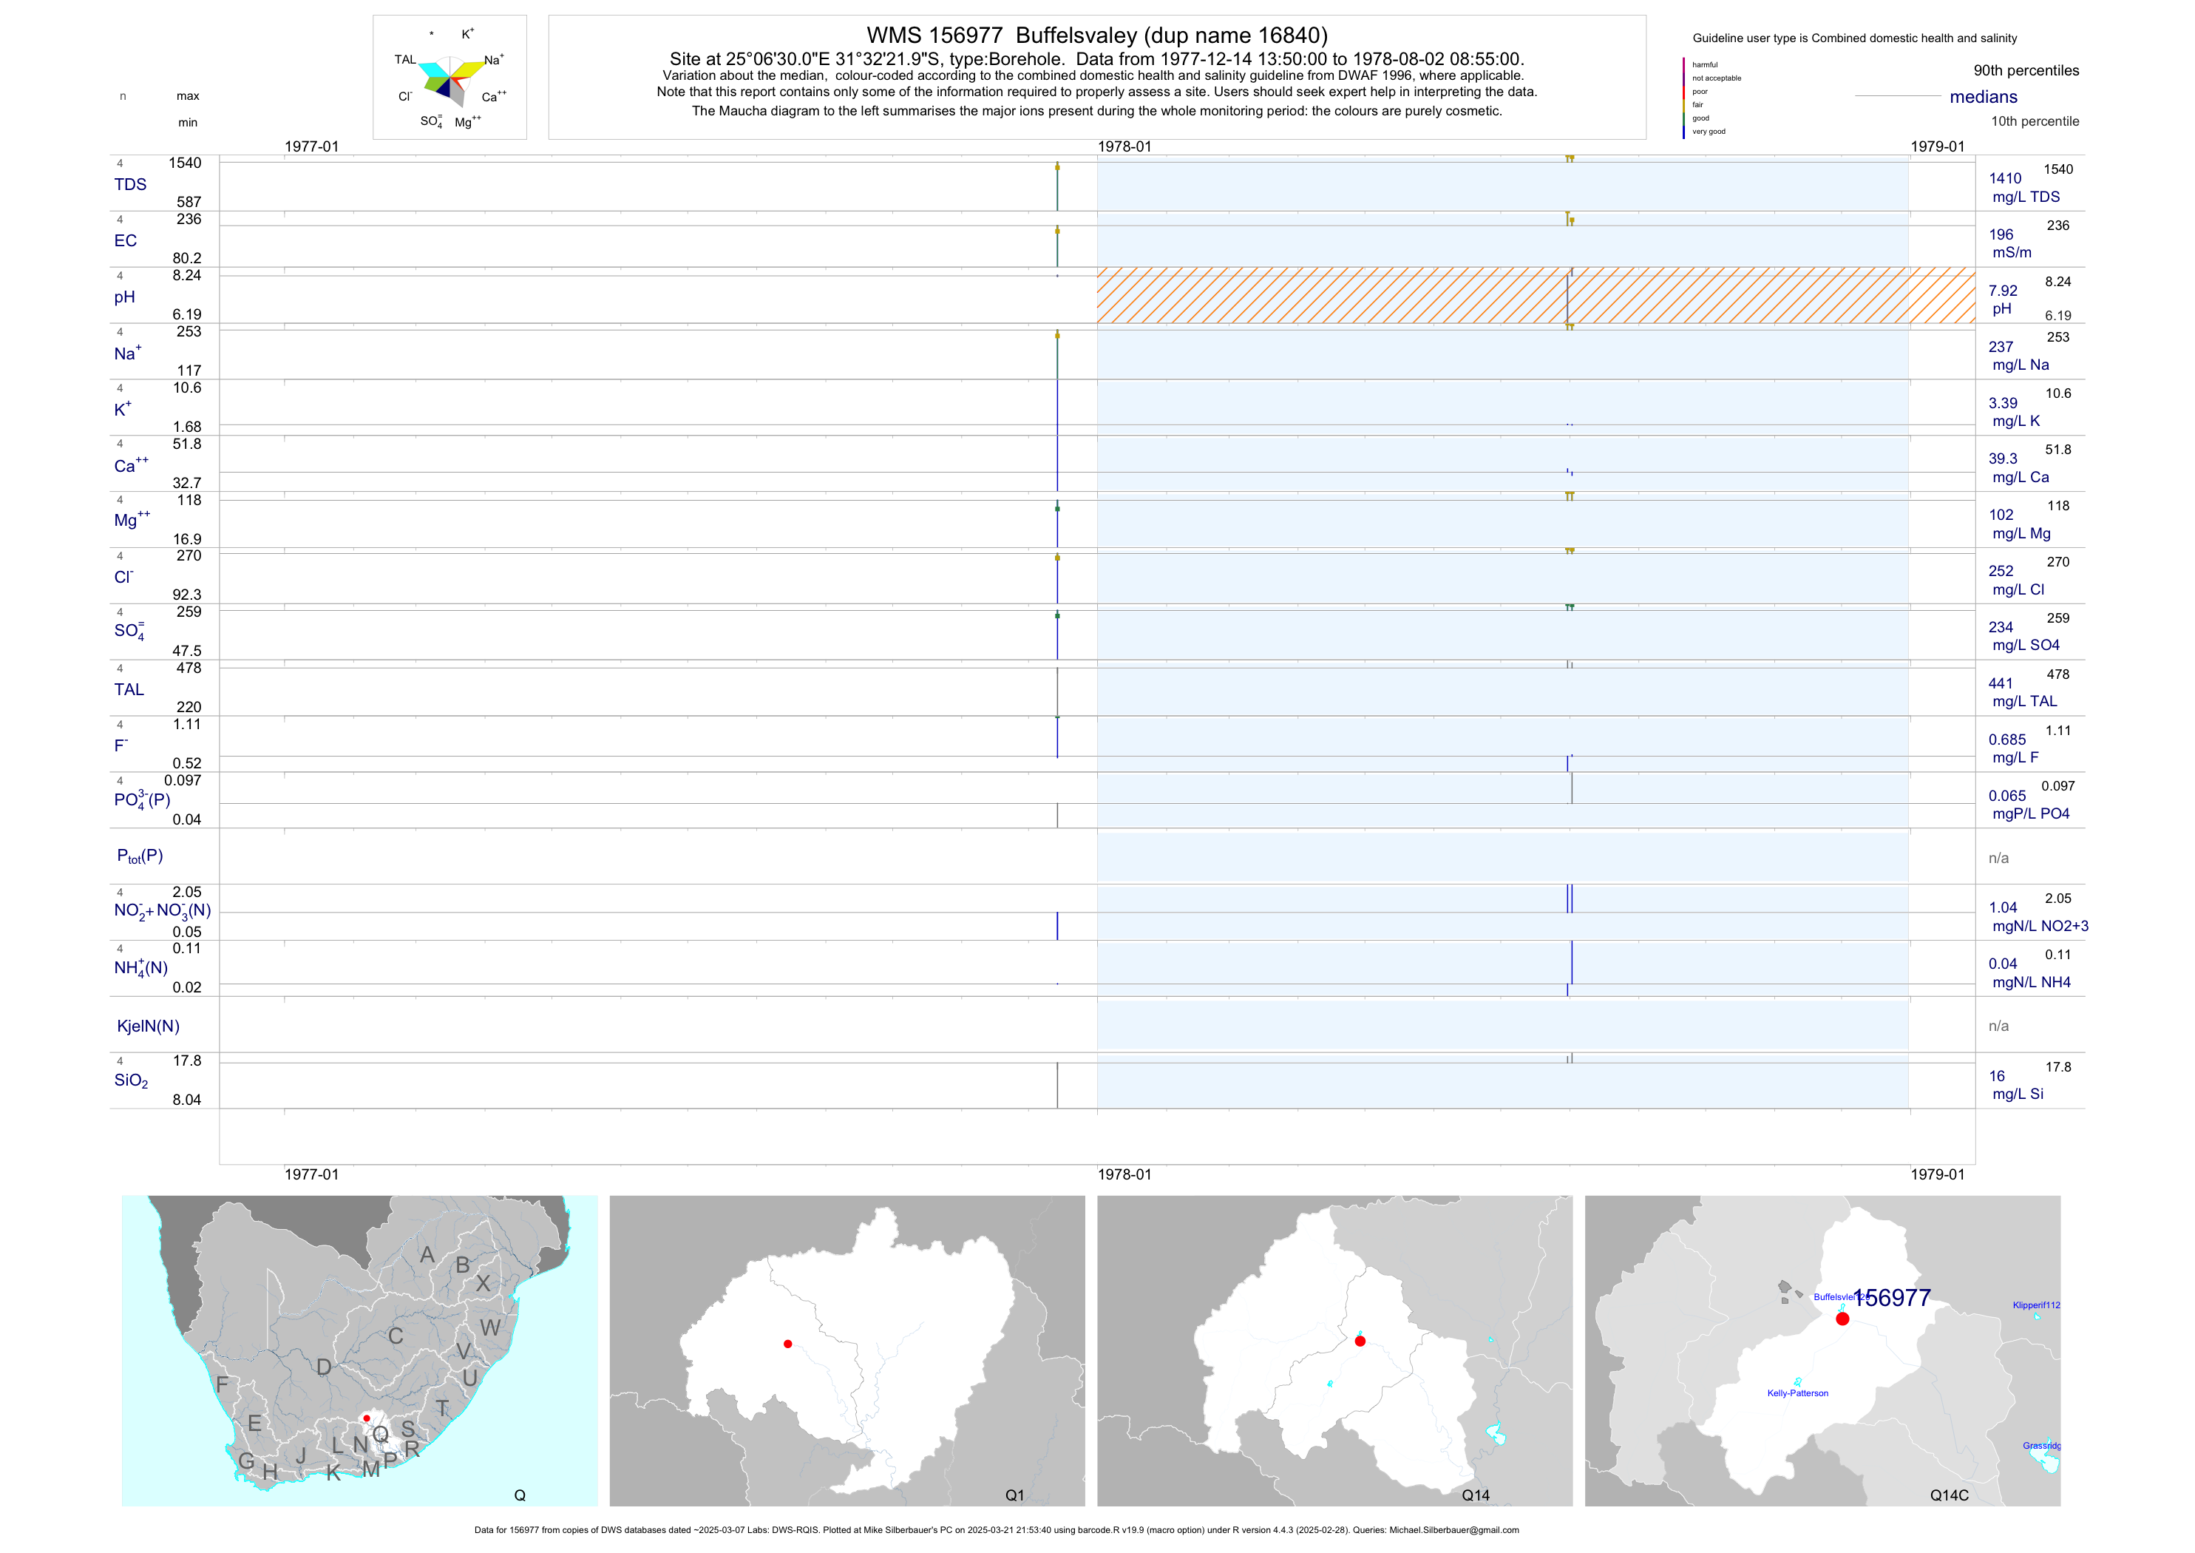Click the bottom 1979-01 date label
Viewport: 2195px width, 1553px height.
[x=1937, y=1174]
